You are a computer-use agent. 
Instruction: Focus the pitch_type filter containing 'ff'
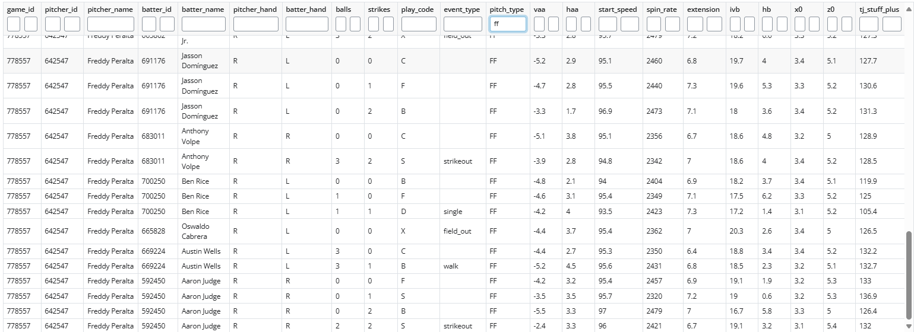pyautogui.click(x=508, y=24)
